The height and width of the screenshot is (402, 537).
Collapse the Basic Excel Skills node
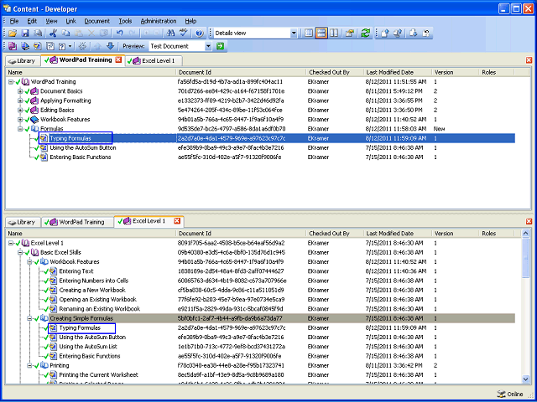[x=20, y=253]
